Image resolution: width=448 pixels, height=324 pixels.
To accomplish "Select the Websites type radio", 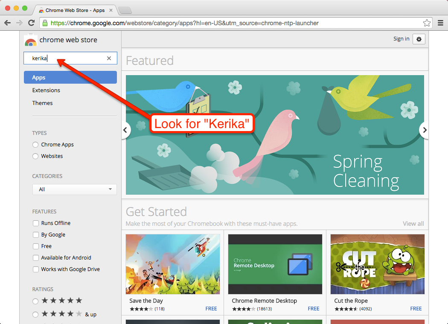I will pyautogui.click(x=35, y=156).
